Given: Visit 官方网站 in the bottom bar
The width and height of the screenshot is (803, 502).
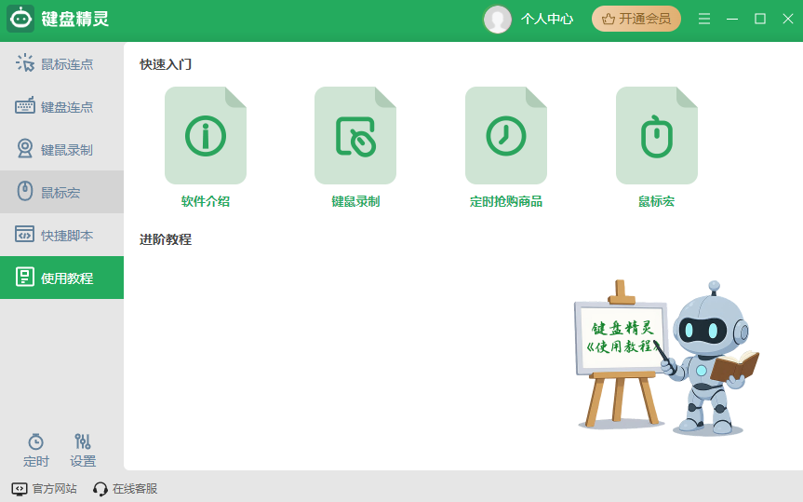Looking at the screenshot, I should (x=44, y=489).
